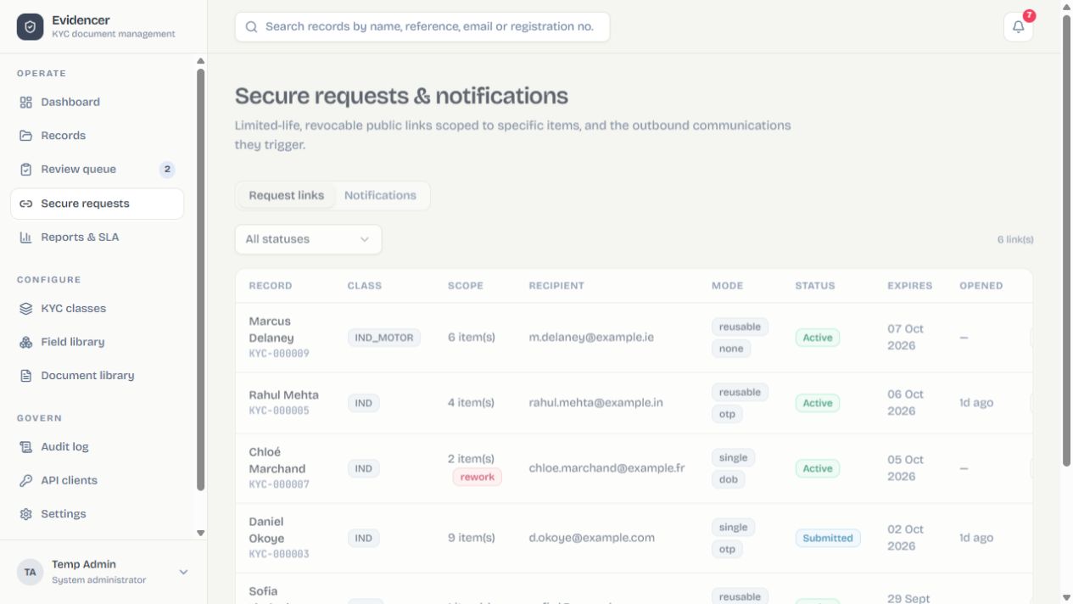Open Settings in the sidebar
Image resolution: width=1073 pixels, height=604 pixels.
pos(97,514)
